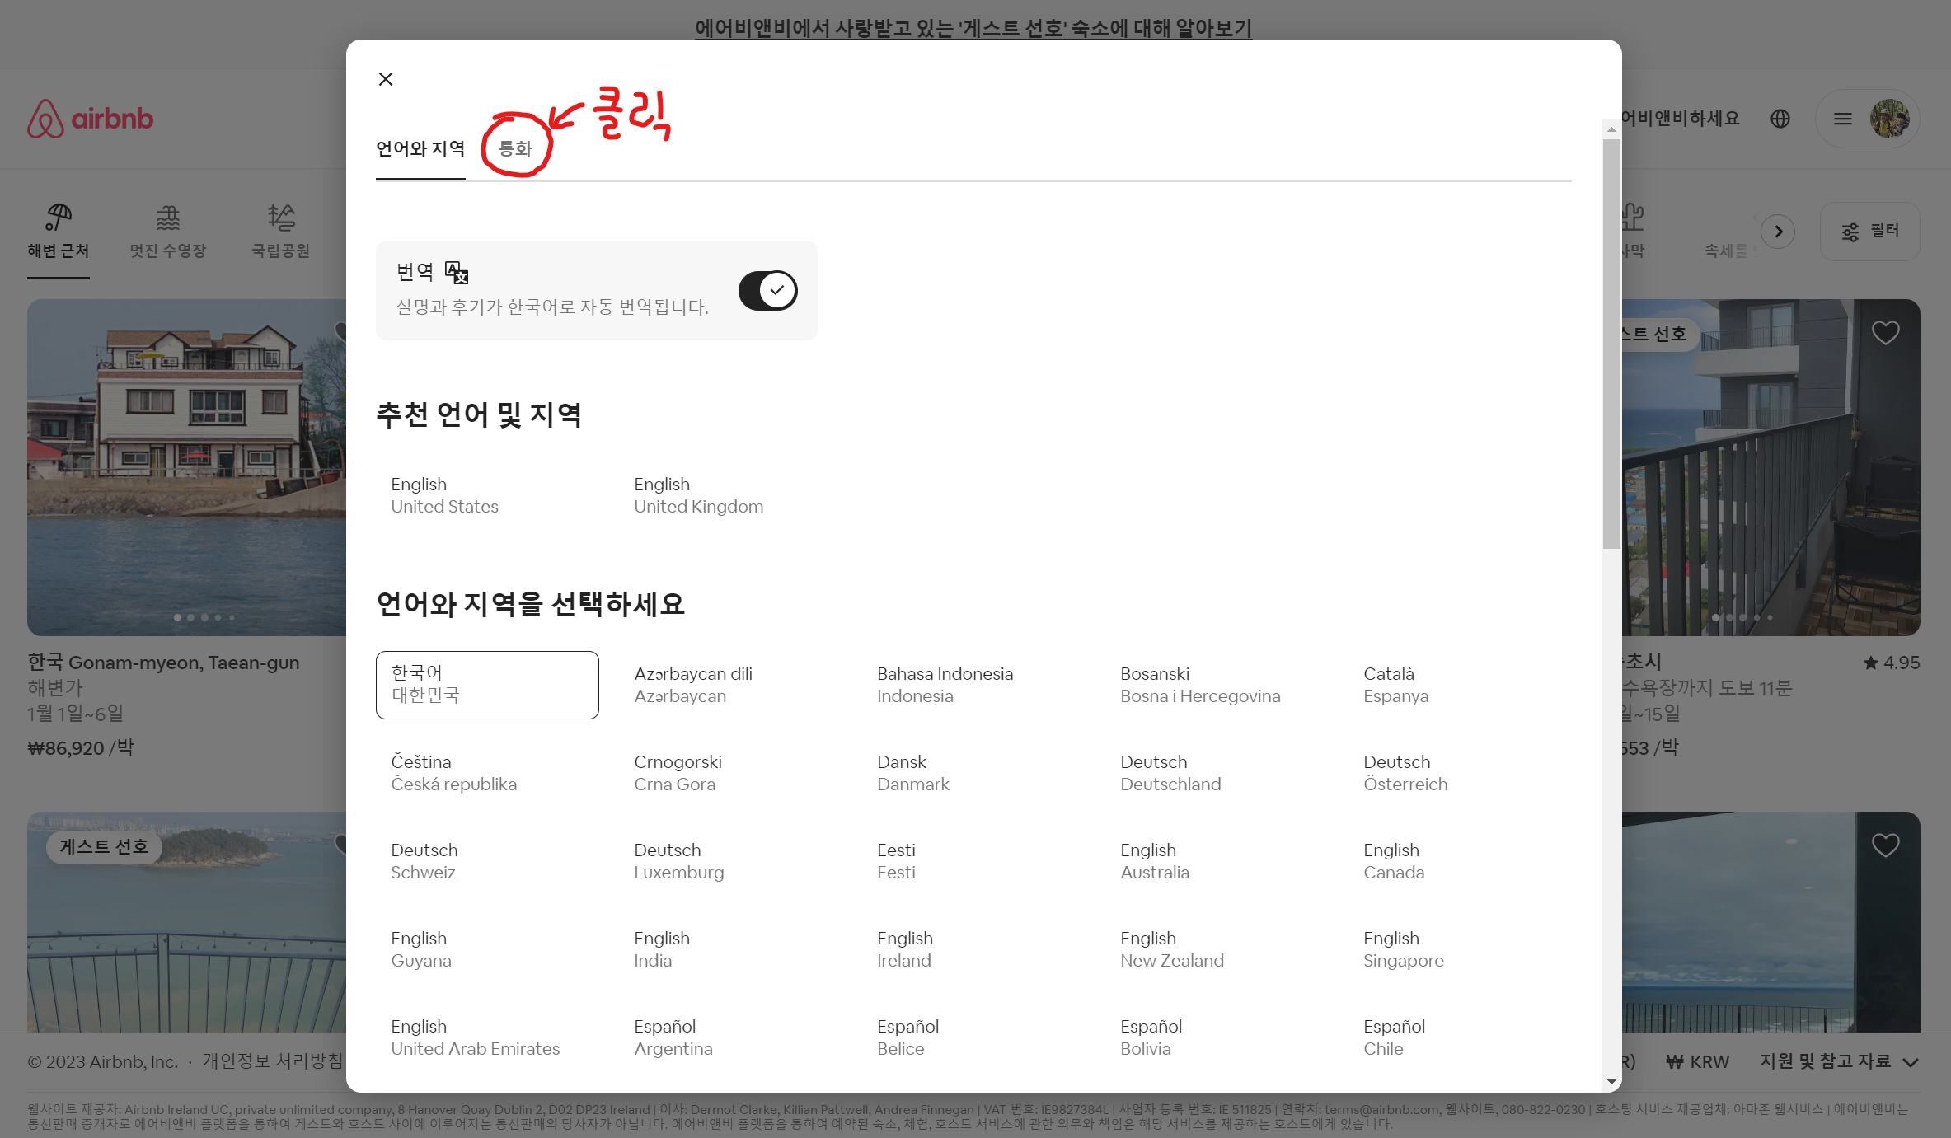
Task: Open the balcony sea-view listing photo
Action: coord(1771,467)
